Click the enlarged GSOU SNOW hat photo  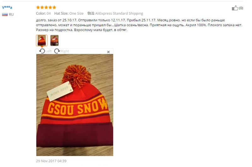(75, 105)
